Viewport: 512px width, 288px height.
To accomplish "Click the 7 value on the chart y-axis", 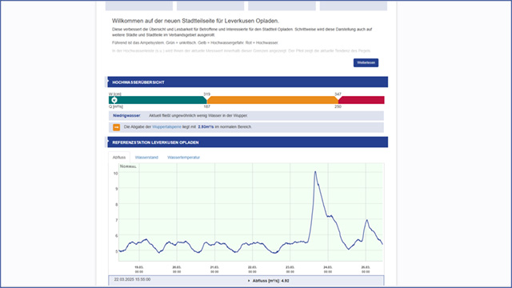I will click(117, 221).
